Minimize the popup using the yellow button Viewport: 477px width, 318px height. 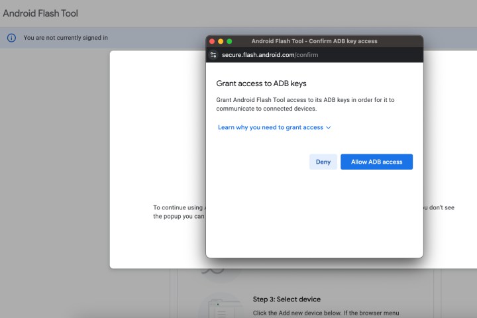pyautogui.click(x=221, y=41)
